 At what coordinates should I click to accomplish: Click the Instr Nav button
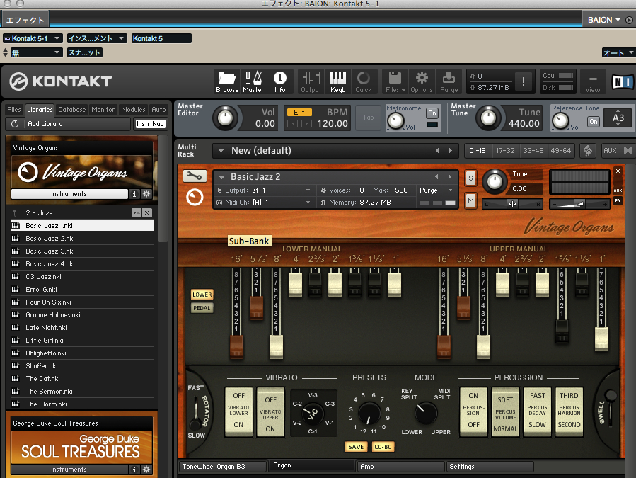click(150, 124)
